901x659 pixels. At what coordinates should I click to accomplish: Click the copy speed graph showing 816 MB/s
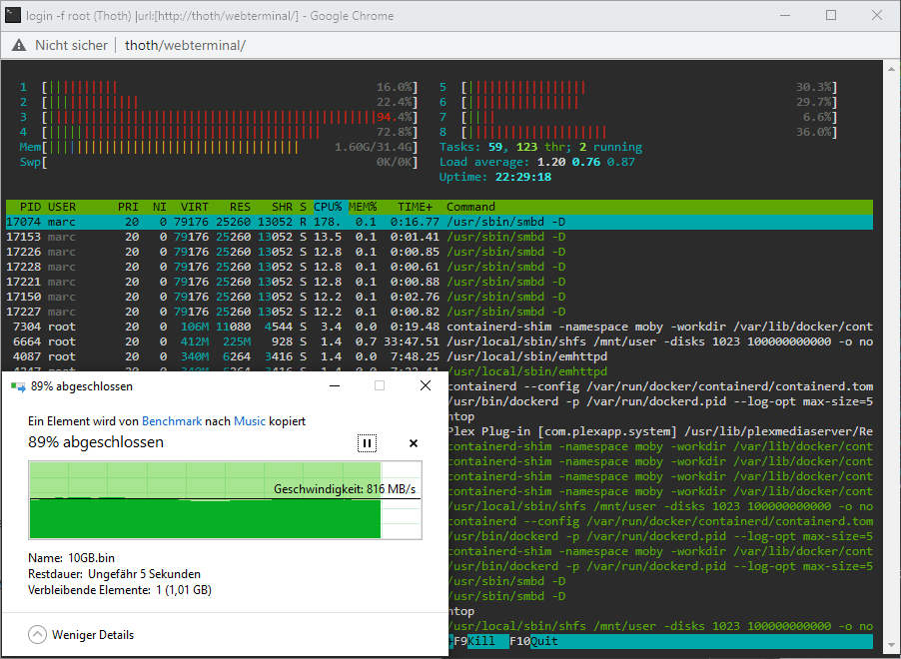226,500
